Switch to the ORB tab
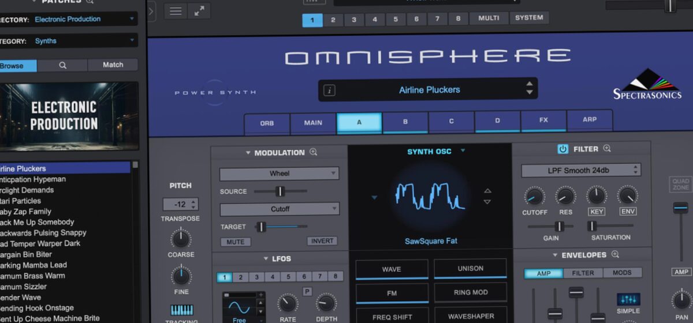693x323 pixels. pyautogui.click(x=267, y=123)
